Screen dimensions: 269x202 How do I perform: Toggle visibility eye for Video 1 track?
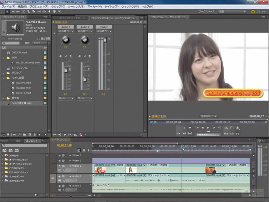[60, 166]
